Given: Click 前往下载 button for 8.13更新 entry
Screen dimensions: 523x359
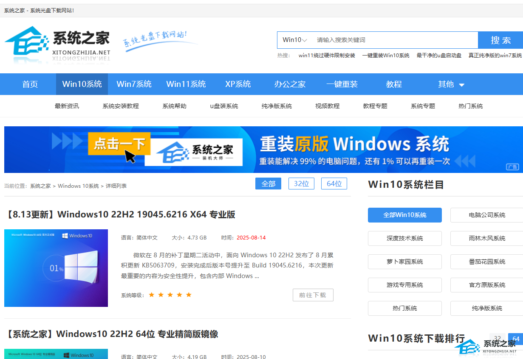Looking at the screenshot, I should (x=313, y=295).
